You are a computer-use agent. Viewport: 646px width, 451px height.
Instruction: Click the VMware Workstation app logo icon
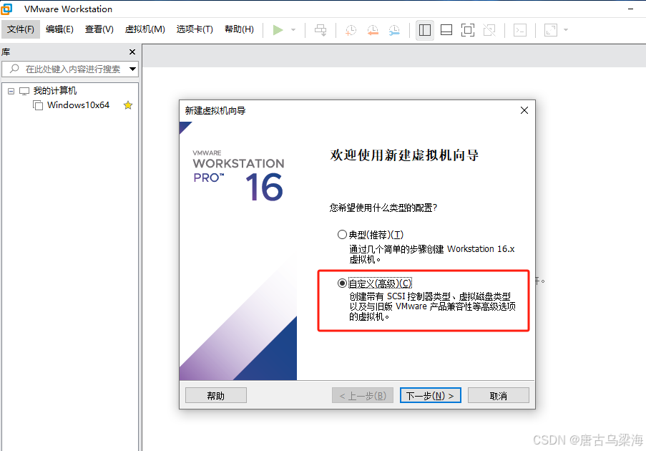coord(6,9)
